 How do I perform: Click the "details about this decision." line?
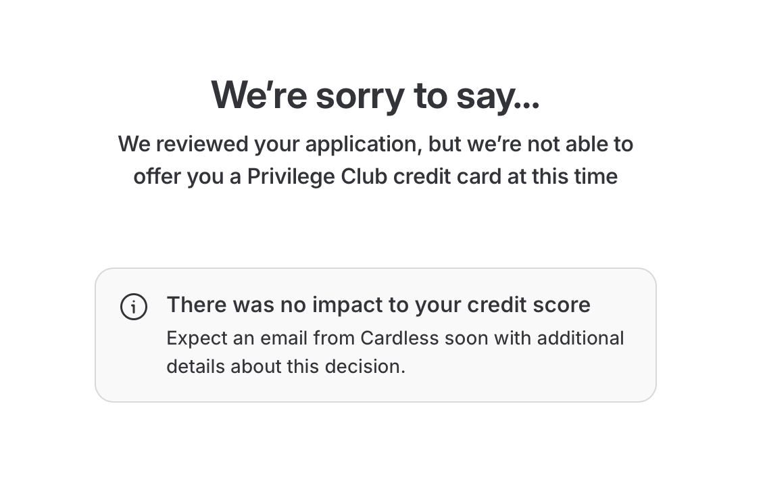click(x=286, y=367)
